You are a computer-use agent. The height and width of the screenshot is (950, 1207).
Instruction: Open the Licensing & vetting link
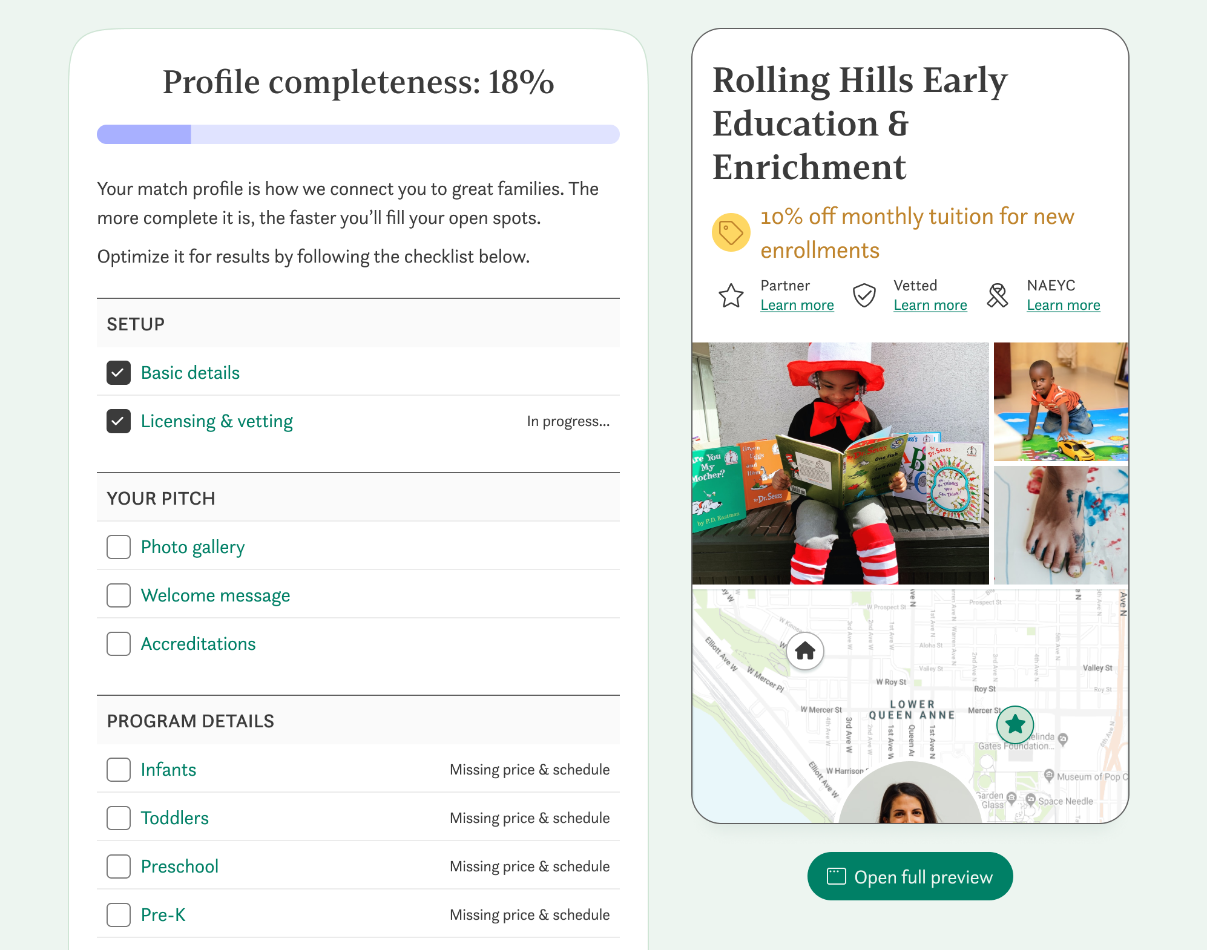[217, 421]
